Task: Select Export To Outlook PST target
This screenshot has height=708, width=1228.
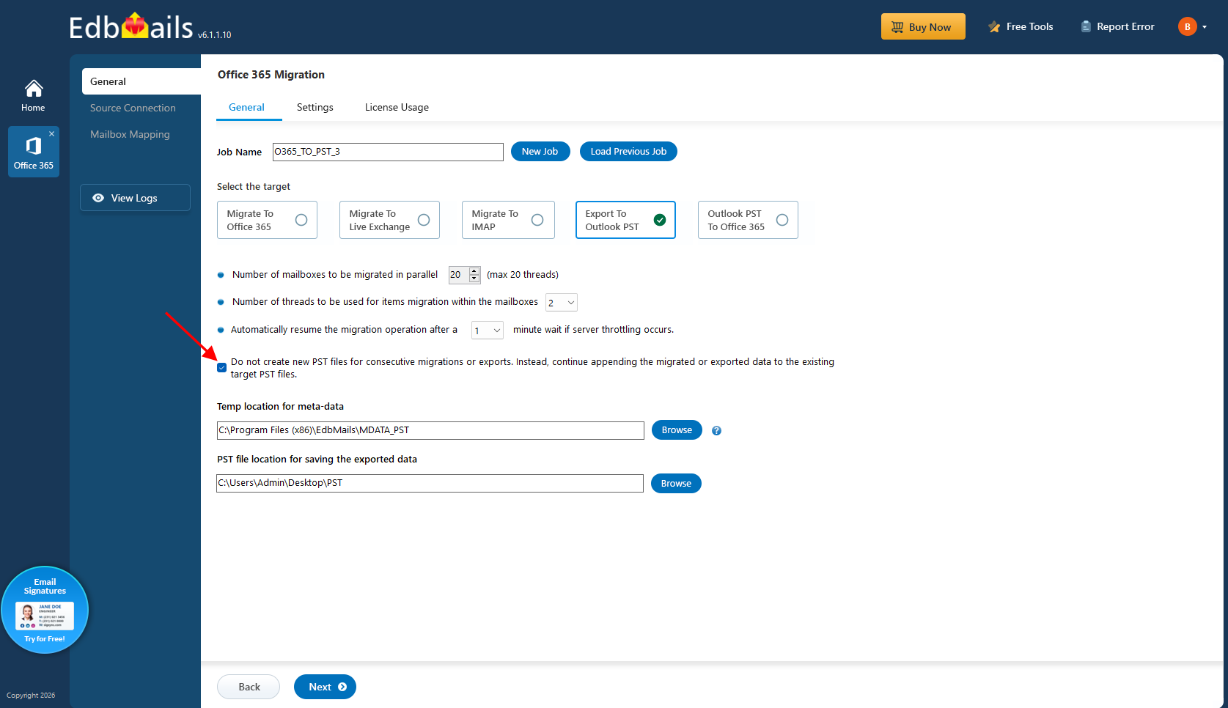Action: coord(625,220)
